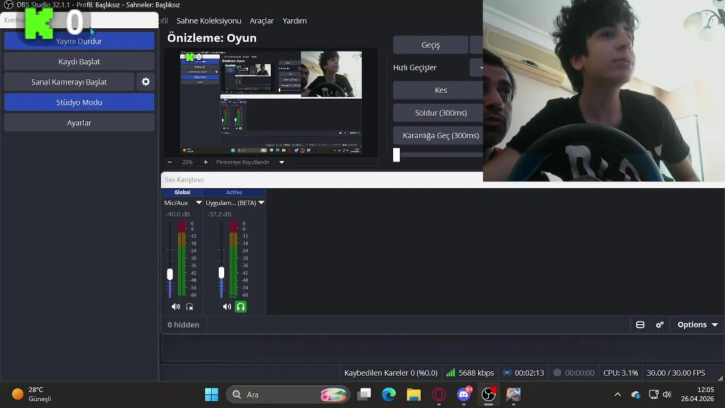Adjust Uygulam... (BETA) volume fader
This screenshot has width=725, height=408.
click(221, 273)
